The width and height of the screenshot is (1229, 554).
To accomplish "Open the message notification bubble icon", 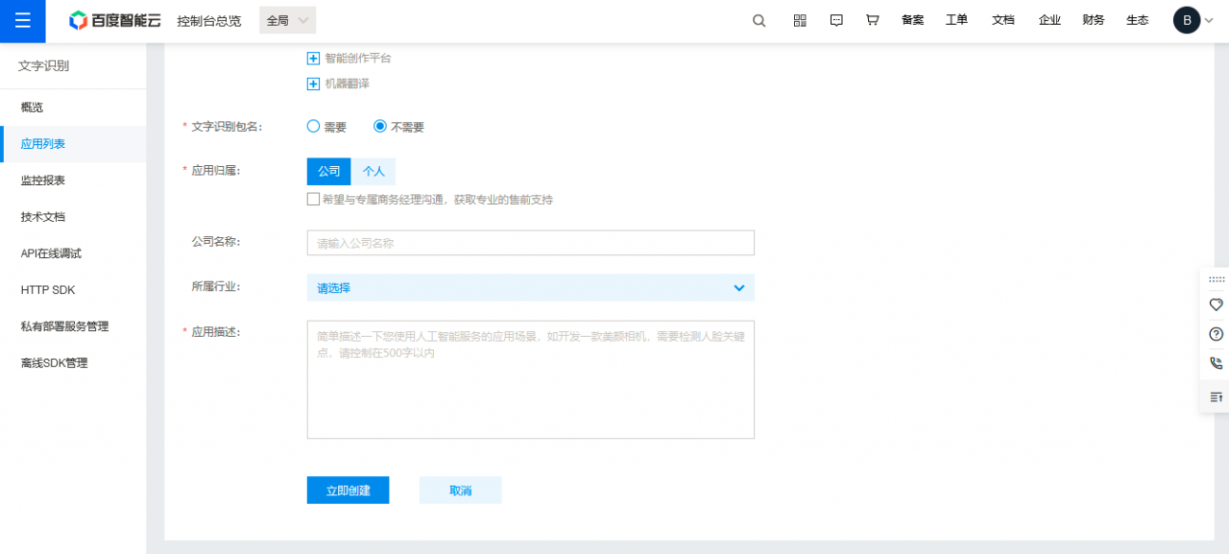I will 835,19.
